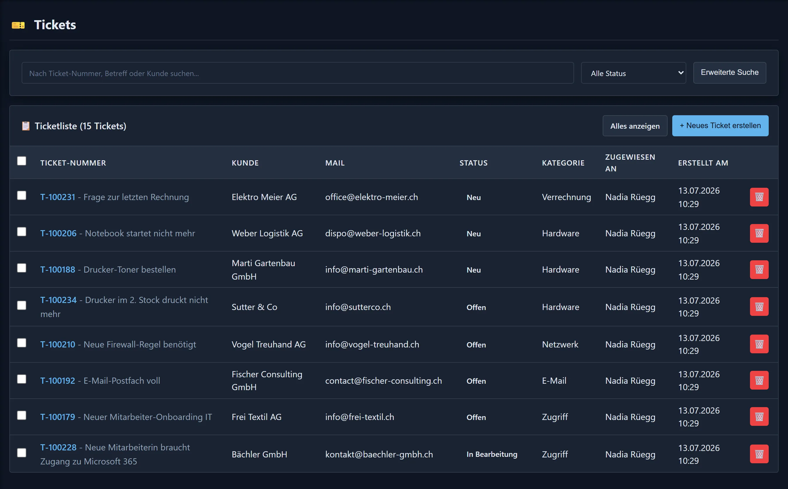788x489 pixels.
Task: Click the Status column header
Action: tap(474, 163)
